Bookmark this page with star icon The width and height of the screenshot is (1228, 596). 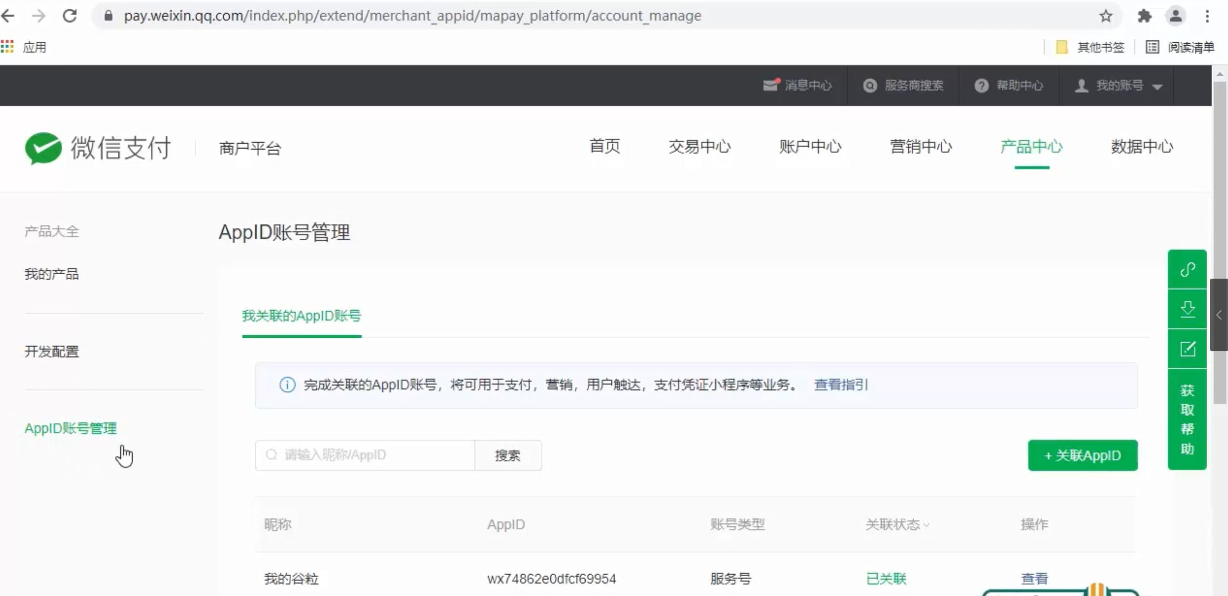[1105, 16]
